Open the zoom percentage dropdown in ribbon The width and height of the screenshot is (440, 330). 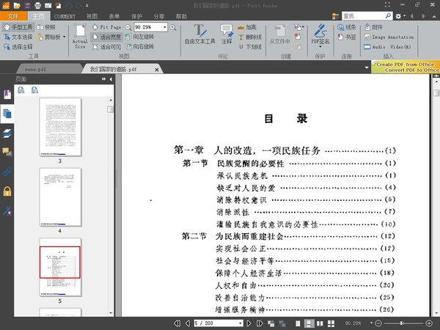pos(165,26)
